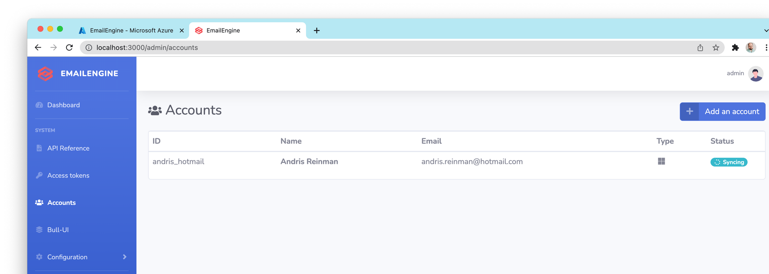Click the EMAILENGINE brand text
The image size is (769, 274).
(x=89, y=74)
